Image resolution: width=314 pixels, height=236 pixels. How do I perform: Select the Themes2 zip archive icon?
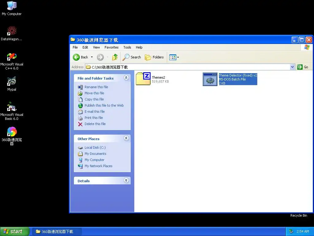(x=143, y=79)
